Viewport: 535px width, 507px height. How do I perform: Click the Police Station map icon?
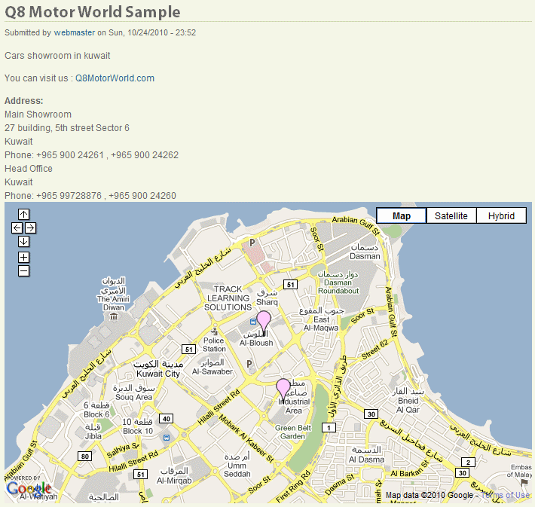214,331
